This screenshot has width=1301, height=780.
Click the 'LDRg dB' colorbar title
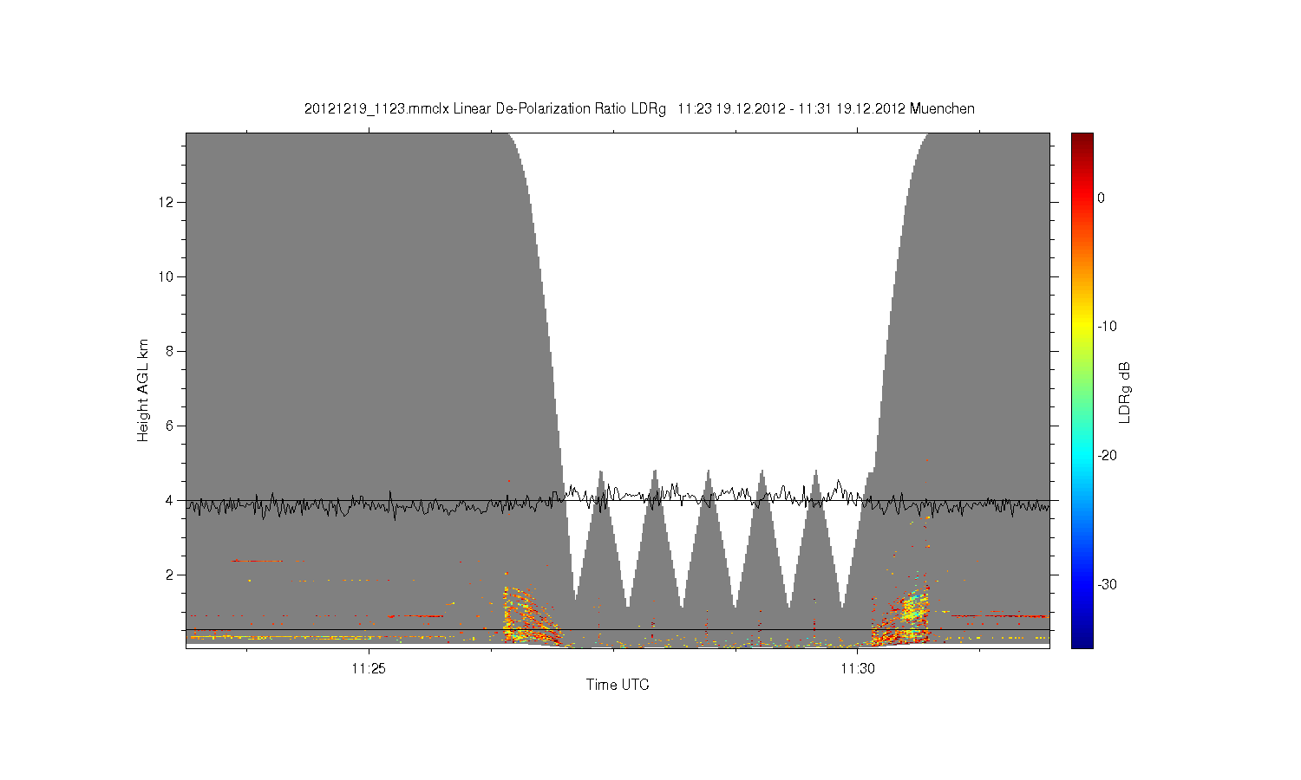point(1124,391)
